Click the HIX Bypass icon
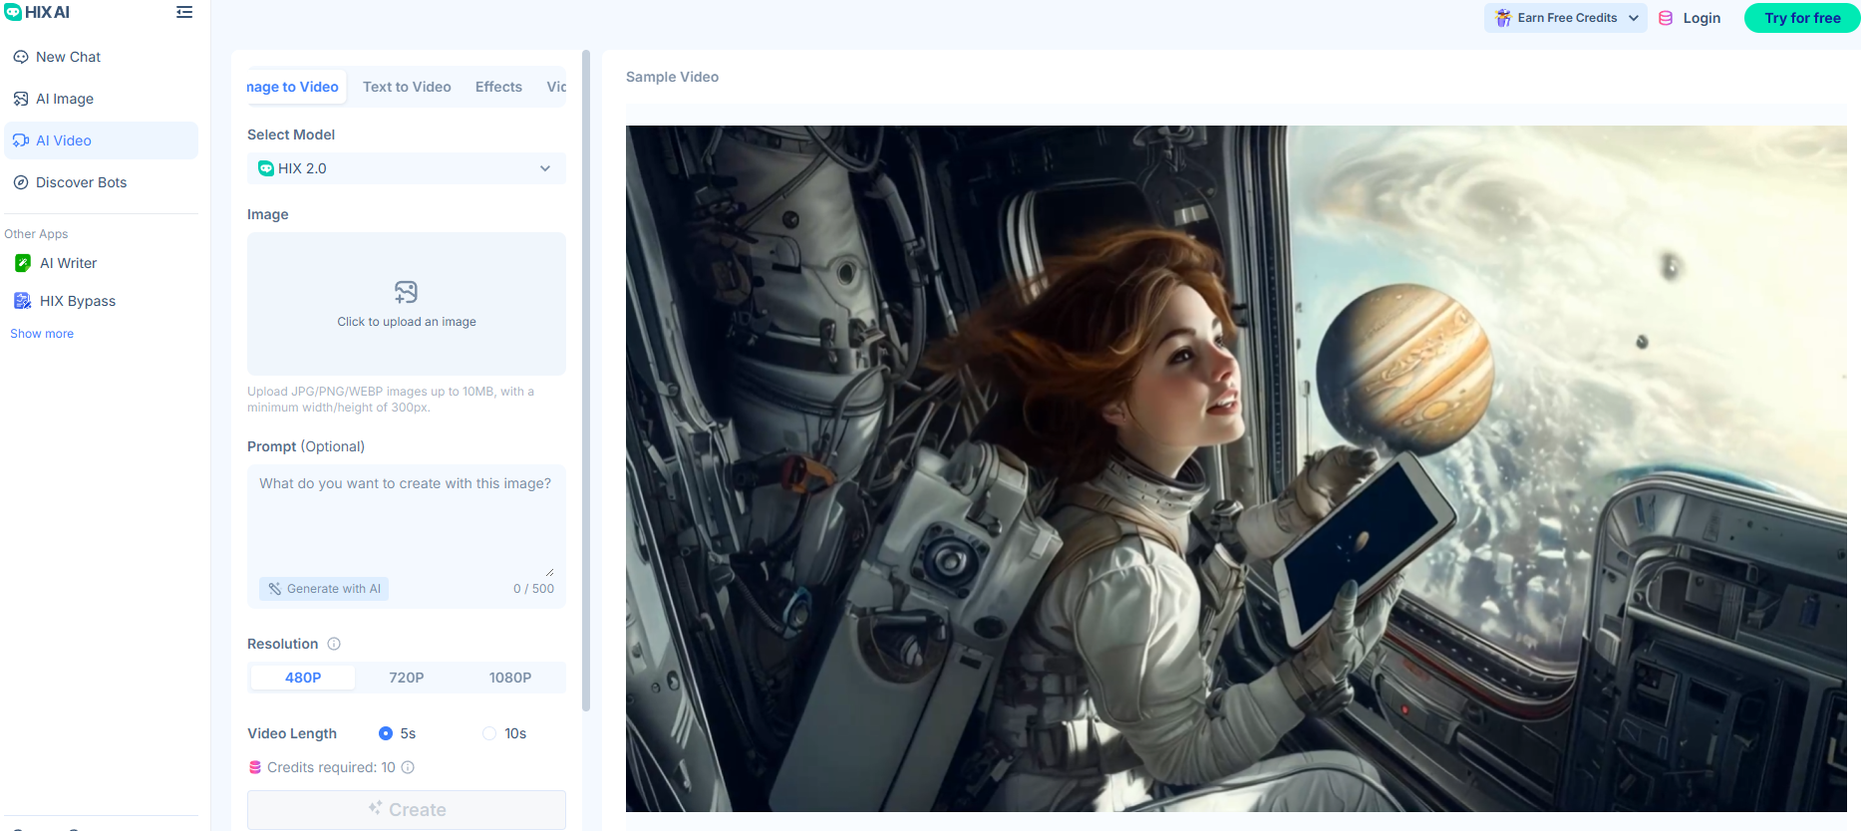Image resolution: width=1861 pixels, height=831 pixels. tap(23, 301)
